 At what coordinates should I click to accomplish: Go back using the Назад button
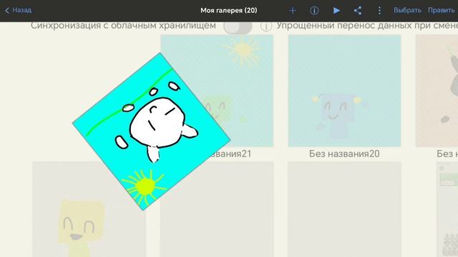[x=19, y=10]
